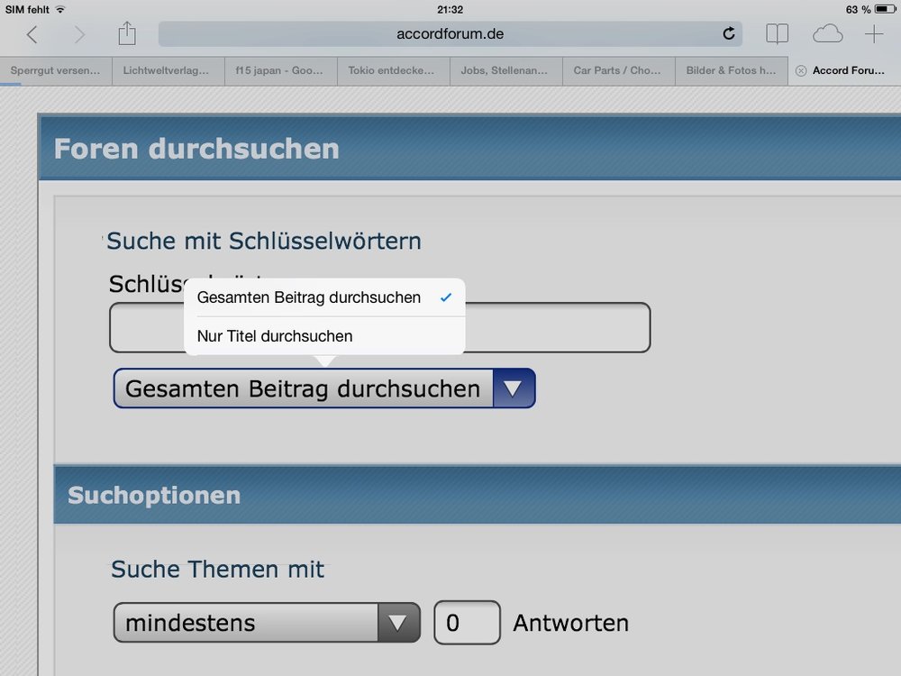Reload the page with refresh icon
The image size is (901, 676).
pyautogui.click(x=728, y=34)
